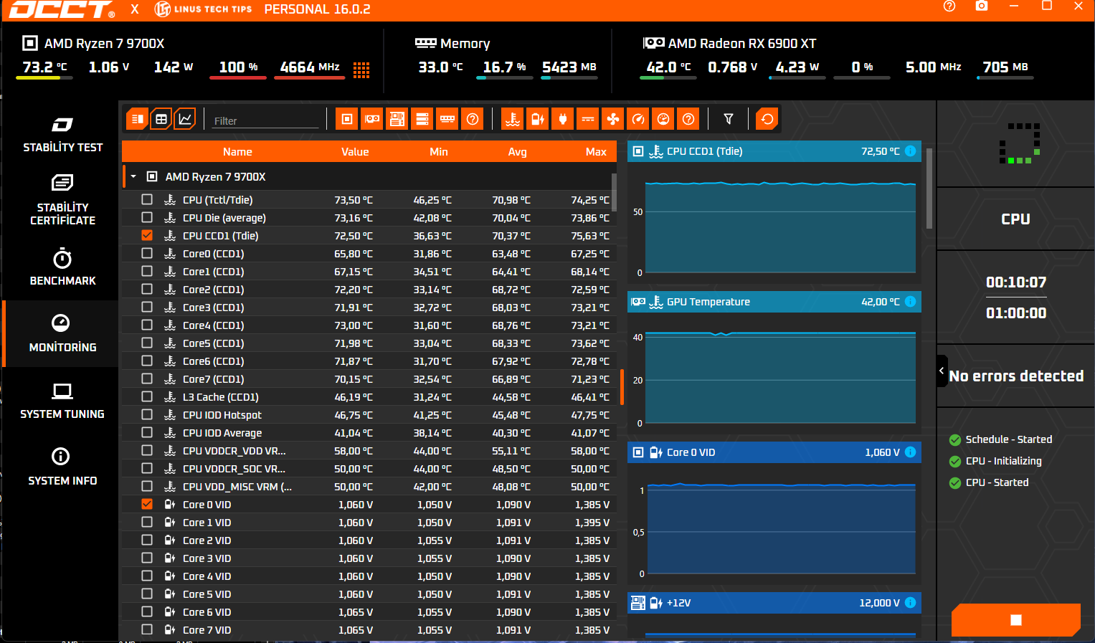Switch to the graph-only view icon
The image size is (1095, 643).
point(185,119)
